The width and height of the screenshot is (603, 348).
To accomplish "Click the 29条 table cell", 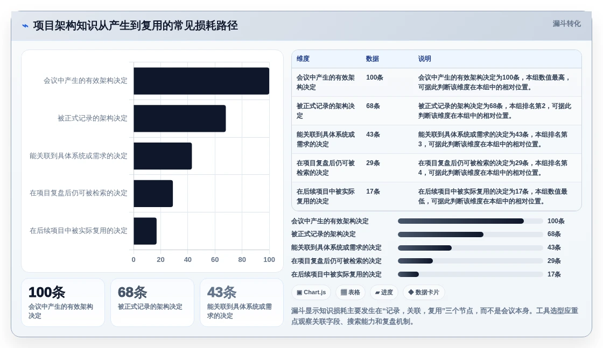I will [x=373, y=163].
